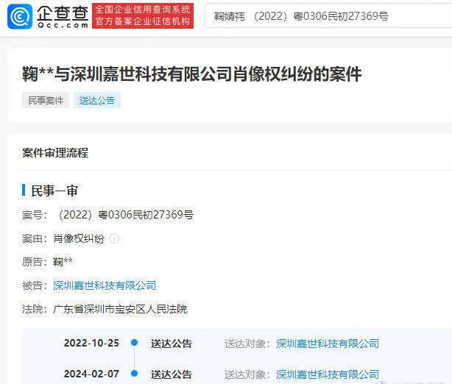Image resolution: width=452 pixels, height=384 pixels.
Task: Open the 2022-10-25 送达对象 company link
Action: pos(327,344)
